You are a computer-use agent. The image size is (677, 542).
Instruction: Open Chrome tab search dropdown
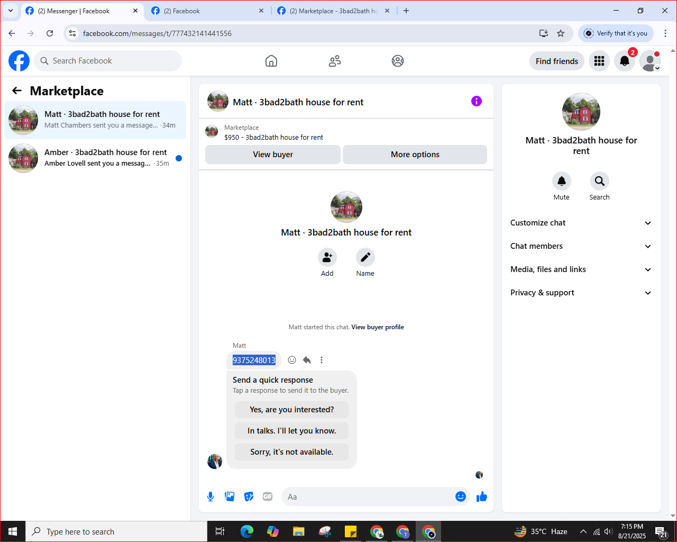pos(11,11)
